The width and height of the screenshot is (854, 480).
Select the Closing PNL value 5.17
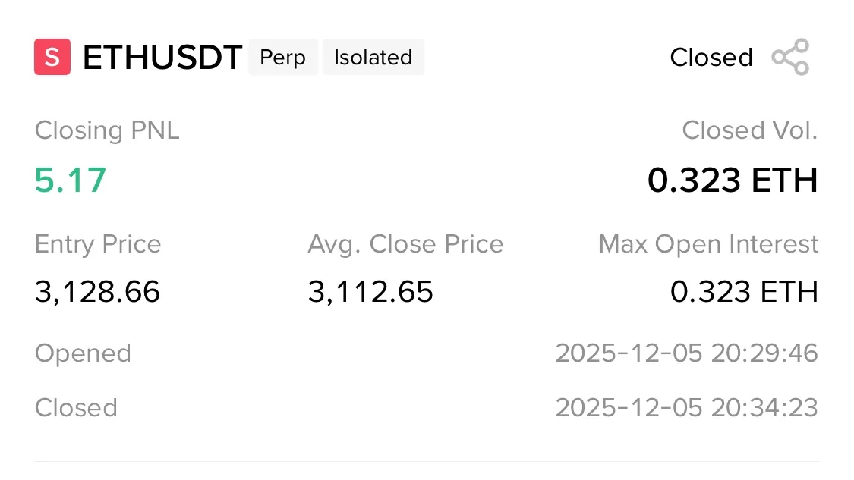(71, 180)
